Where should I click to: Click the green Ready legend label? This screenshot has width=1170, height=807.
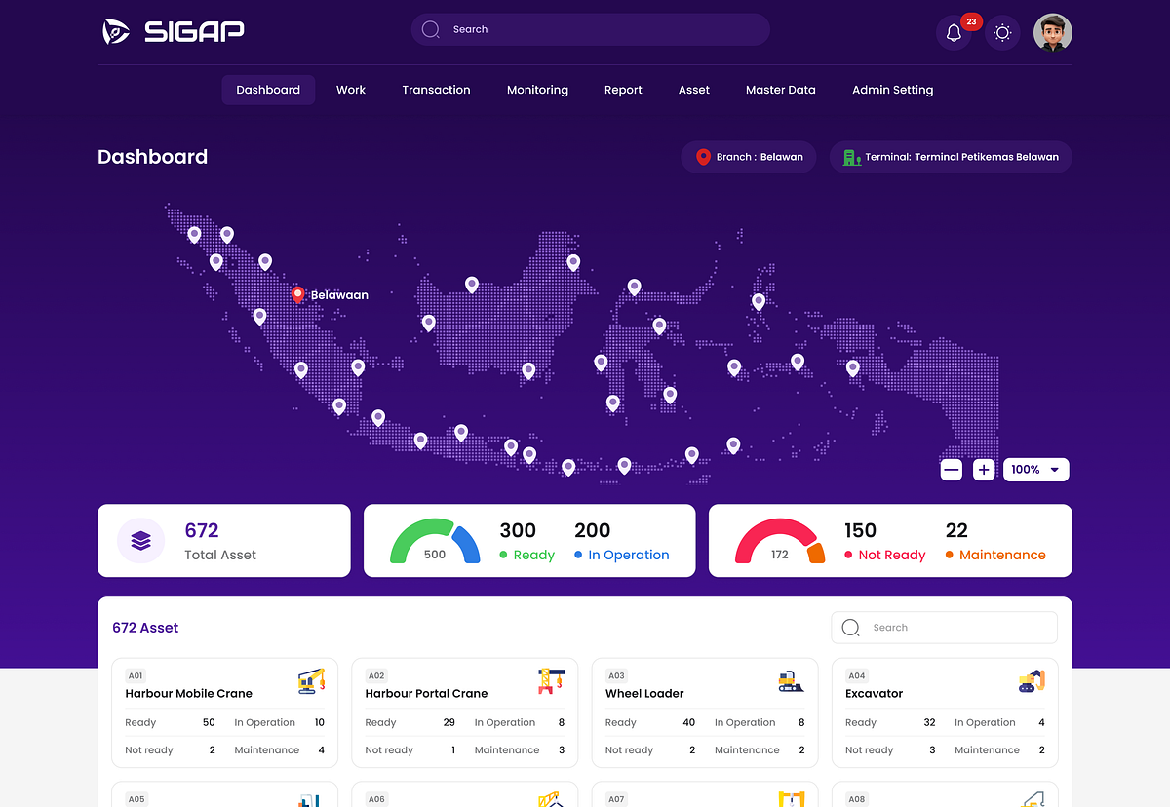[x=526, y=555]
